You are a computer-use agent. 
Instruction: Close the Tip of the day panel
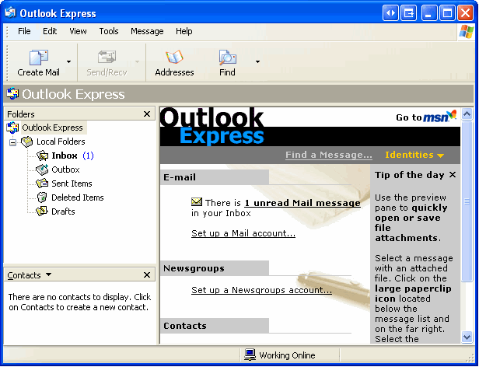point(453,174)
